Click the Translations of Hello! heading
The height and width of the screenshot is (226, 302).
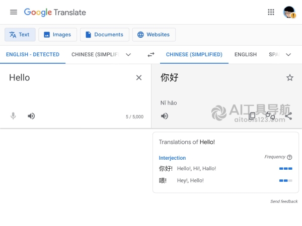pyautogui.click(x=187, y=142)
